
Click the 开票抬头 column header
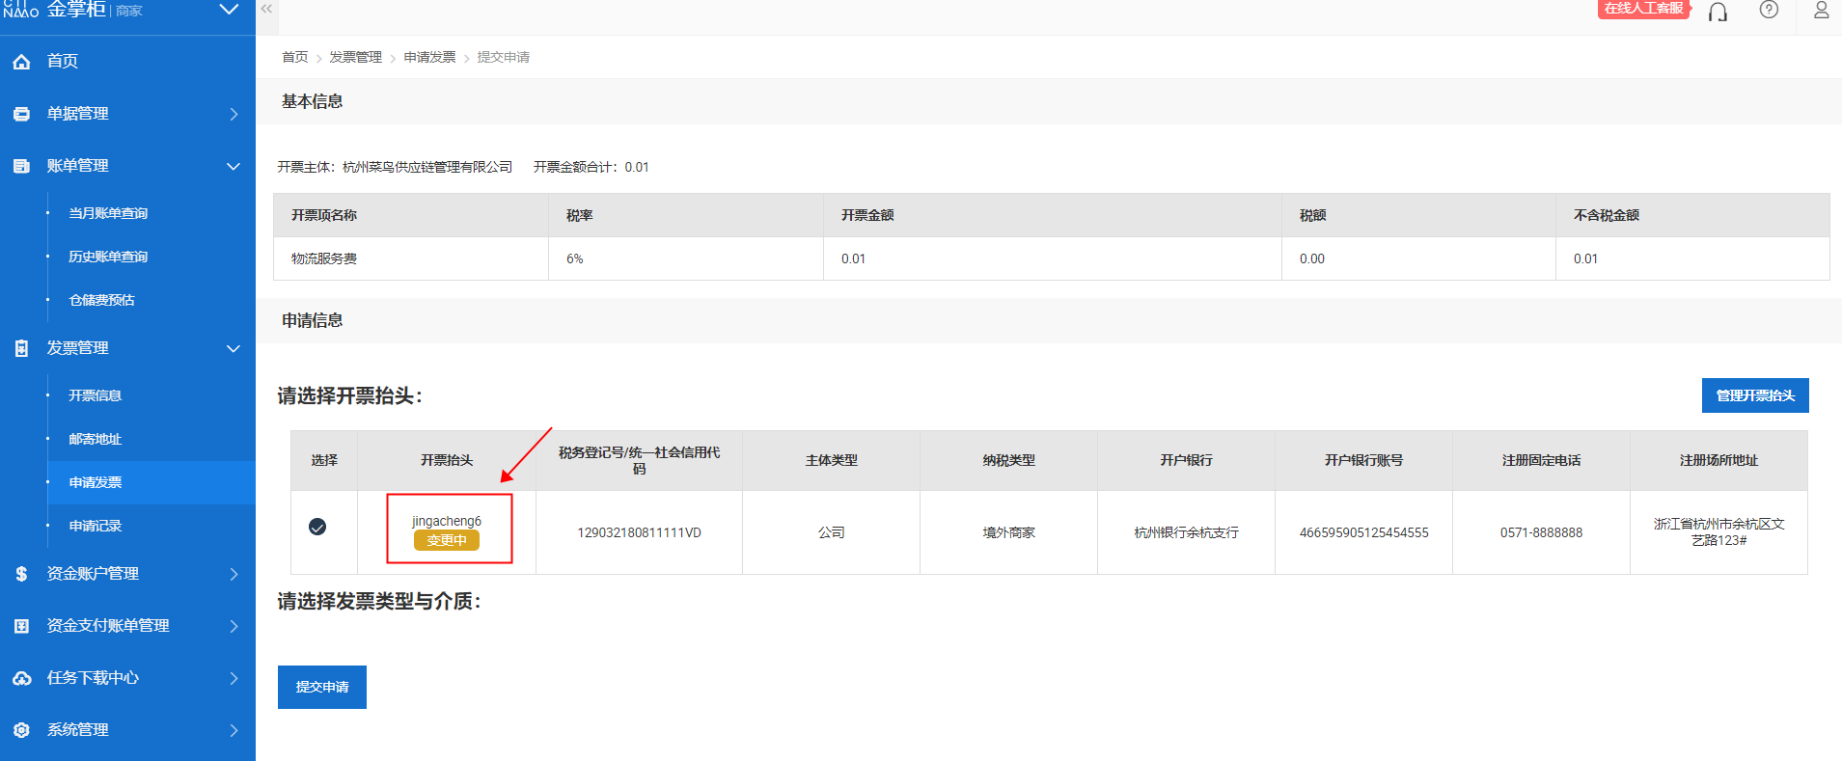(x=447, y=460)
